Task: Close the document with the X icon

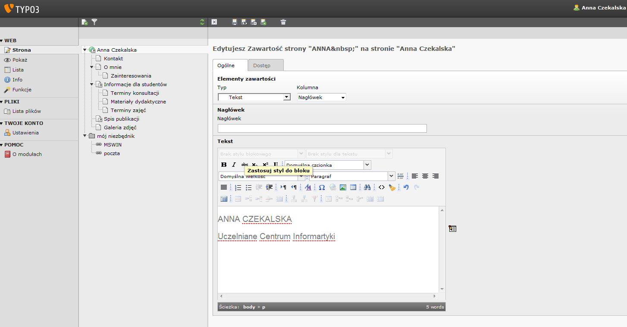Action: tap(214, 22)
